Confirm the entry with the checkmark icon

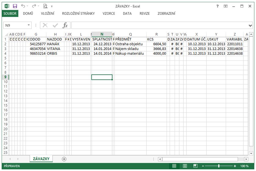click(x=55, y=25)
